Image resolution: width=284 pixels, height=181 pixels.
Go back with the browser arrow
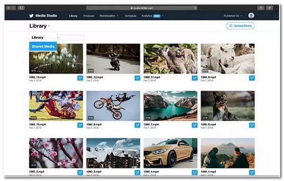tap(9, 8)
